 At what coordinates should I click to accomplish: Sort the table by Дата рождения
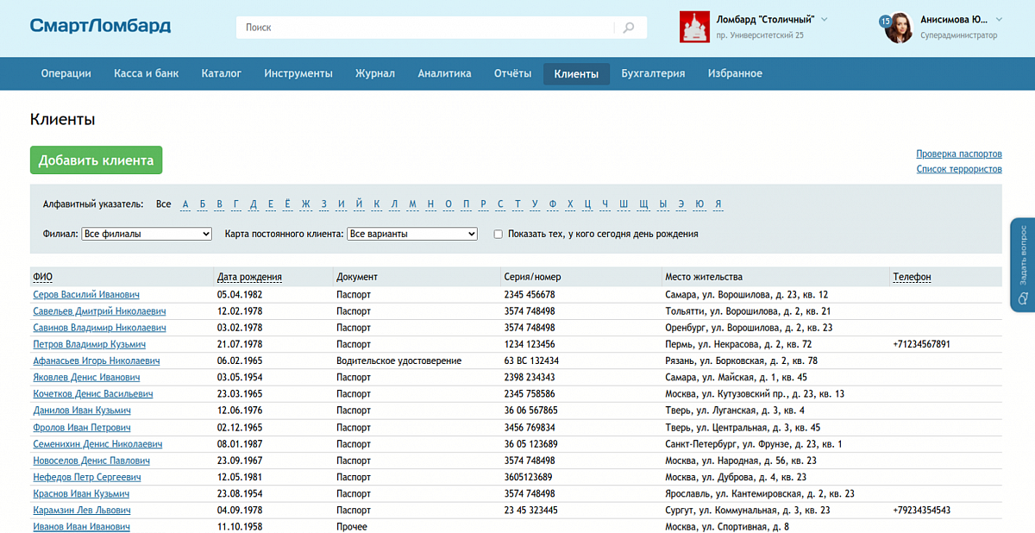coord(249,277)
